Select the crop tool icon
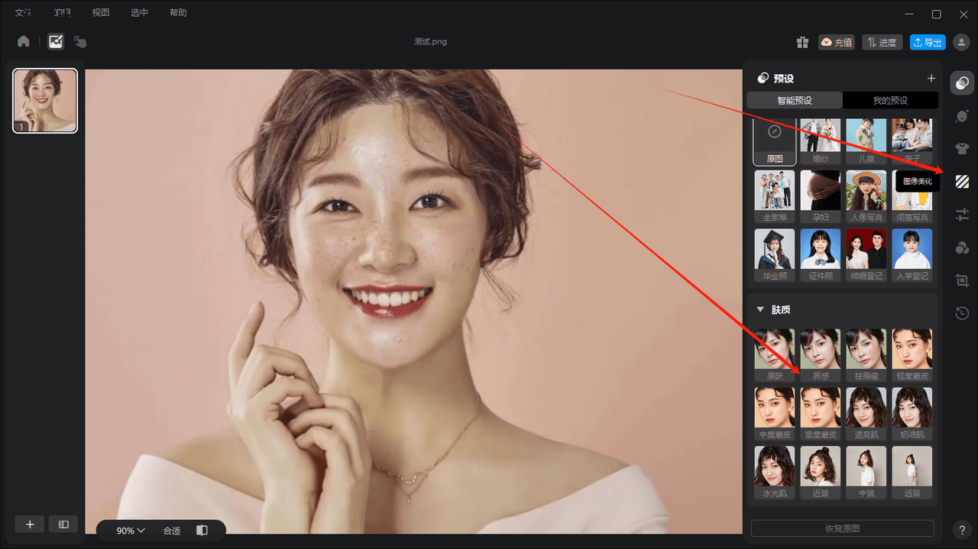 [x=962, y=280]
